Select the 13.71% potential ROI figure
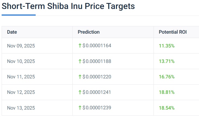Viewport: 199px width, 121px height. [x=167, y=61]
